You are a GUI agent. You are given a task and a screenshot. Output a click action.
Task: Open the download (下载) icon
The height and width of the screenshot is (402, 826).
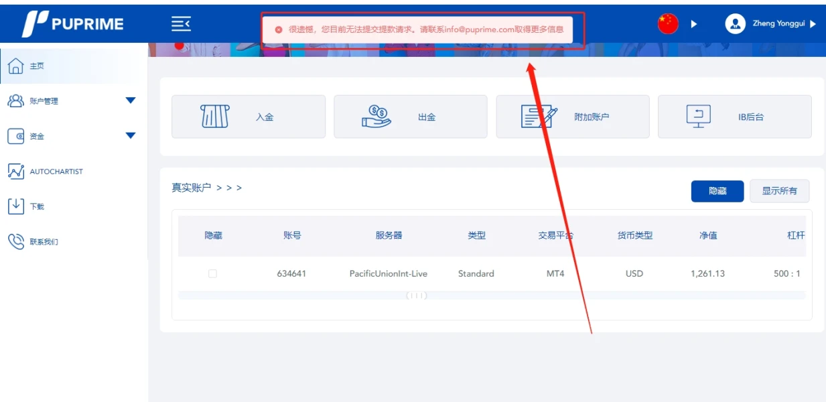[x=15, y=206]
